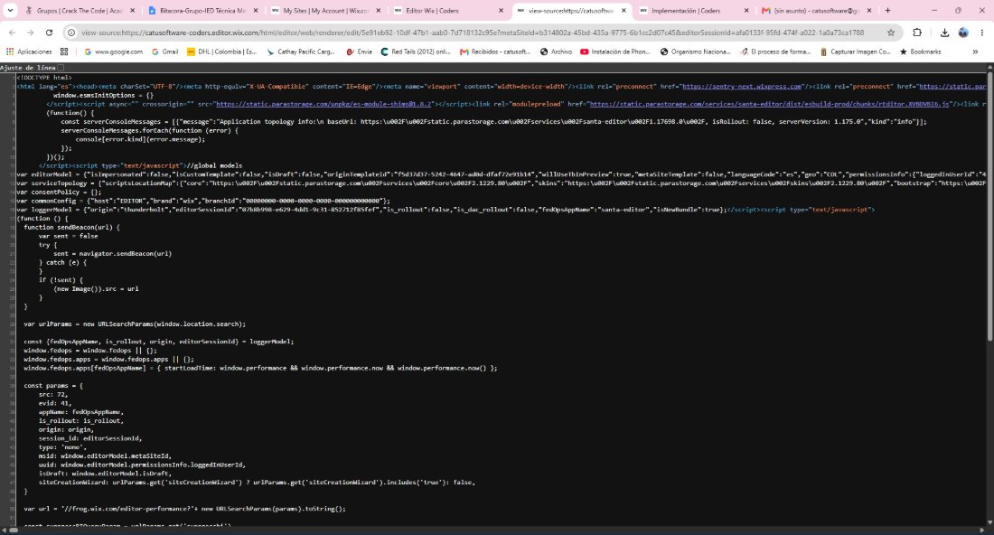Screen dimensions: 994x535
Task: Click the 'var consentPolicy = {};' line
Action: (59, 192)
